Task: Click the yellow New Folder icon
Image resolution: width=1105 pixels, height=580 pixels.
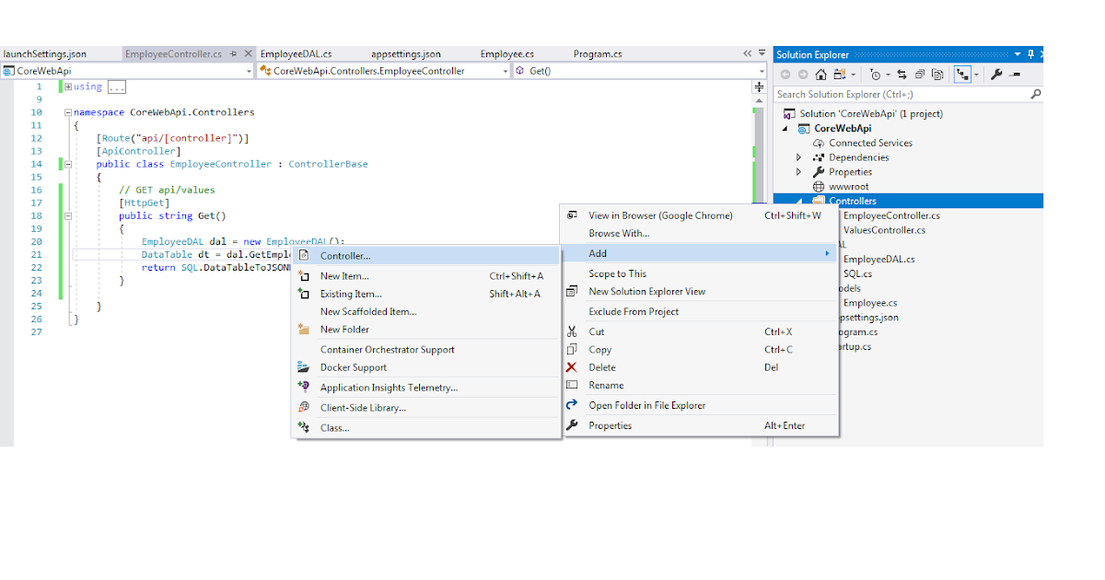Action: (304, 329)
